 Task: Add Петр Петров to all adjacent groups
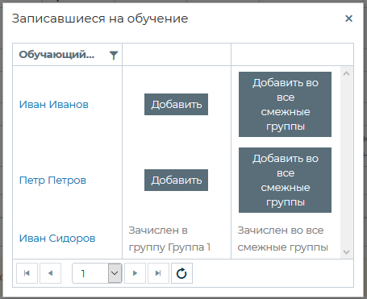tap(285, 180)
